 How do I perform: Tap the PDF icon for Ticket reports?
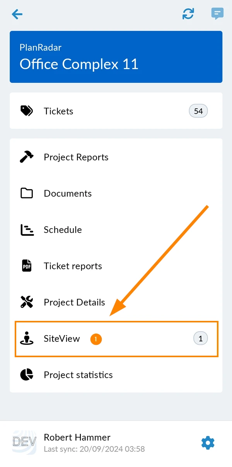[x=27, y=266]
